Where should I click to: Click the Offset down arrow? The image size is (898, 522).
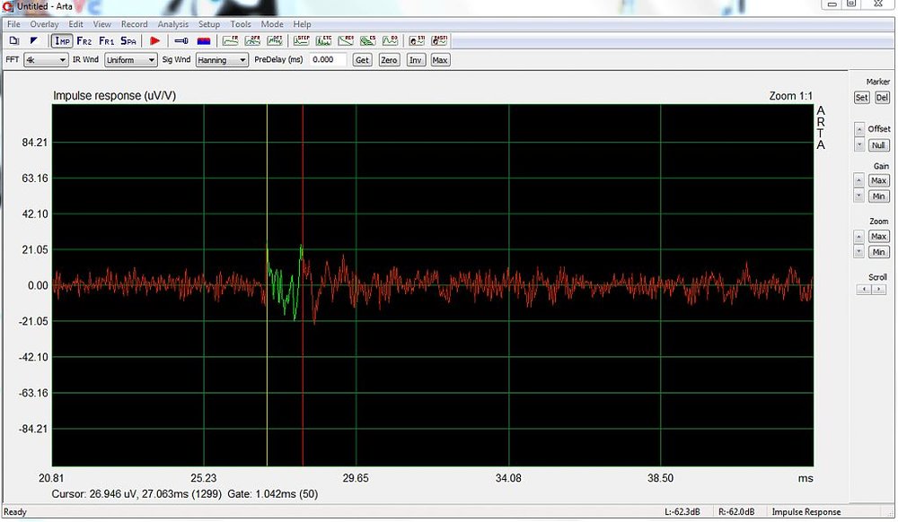click(x=859, y=144)
